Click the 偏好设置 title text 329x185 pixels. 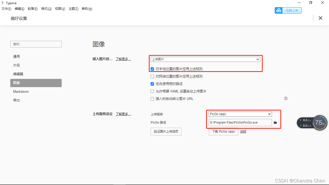pos(19,18)
